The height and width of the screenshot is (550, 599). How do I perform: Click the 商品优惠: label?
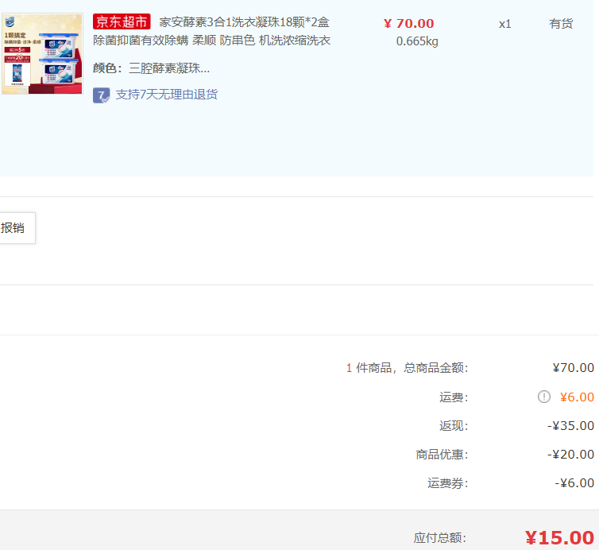point(442,455)
